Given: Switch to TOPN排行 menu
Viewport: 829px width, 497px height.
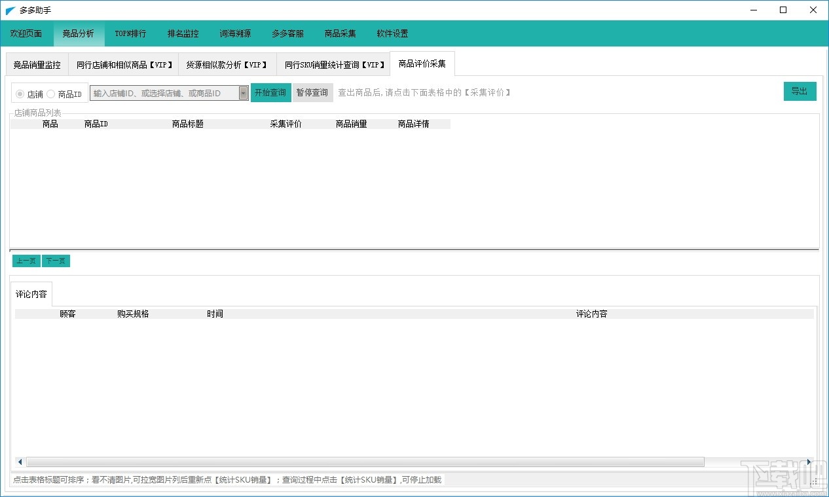Looking at the screenshot, I should pos(130,33).
